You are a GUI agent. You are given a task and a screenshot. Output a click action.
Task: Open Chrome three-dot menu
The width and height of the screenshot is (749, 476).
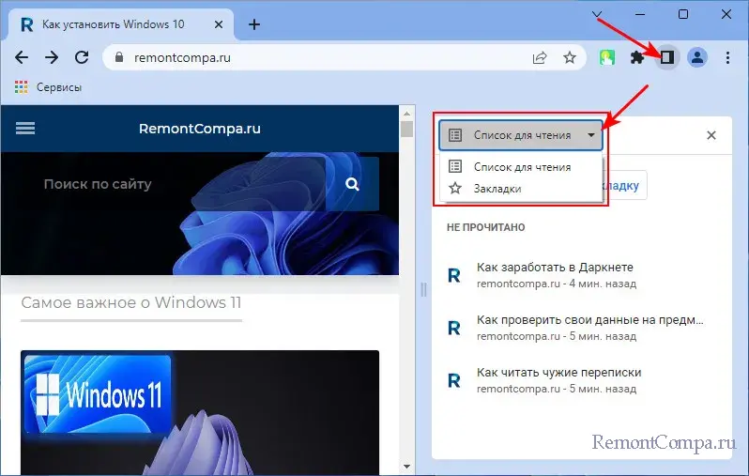coord(727,57)
